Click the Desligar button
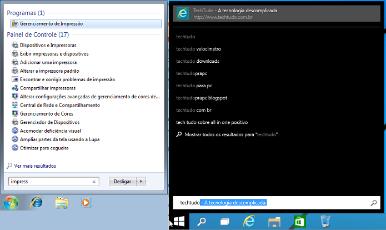 click(122, 182)
